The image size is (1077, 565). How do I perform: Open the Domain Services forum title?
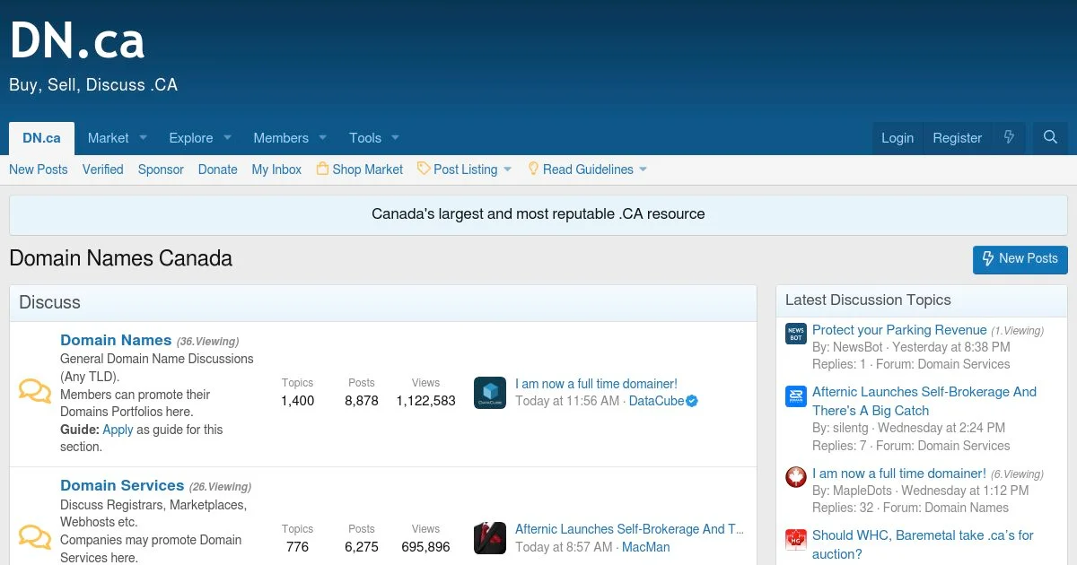122,485
